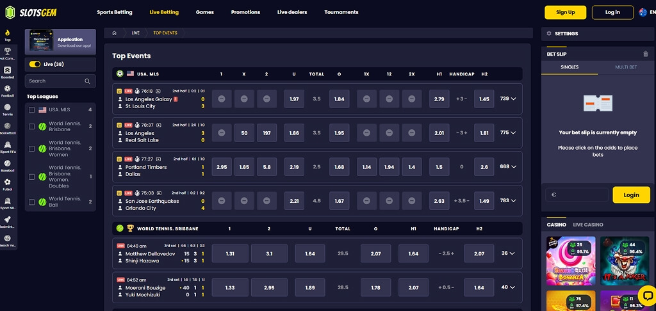The image size is (656, 311).
Task: Pick Portland Timbers win odds 2.95
Action: [222, 167]
